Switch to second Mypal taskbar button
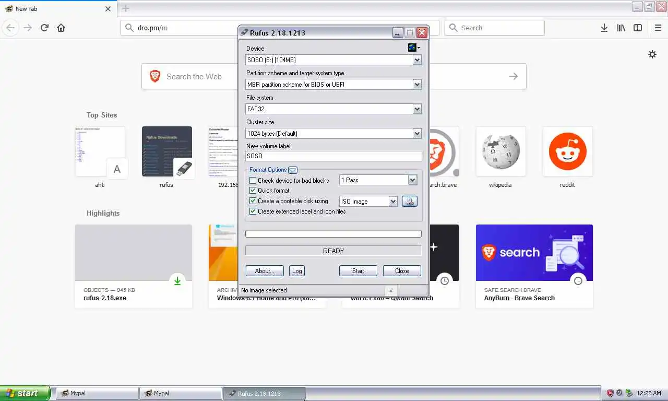This screenshot has width=668, height=401. coord(181,393)
